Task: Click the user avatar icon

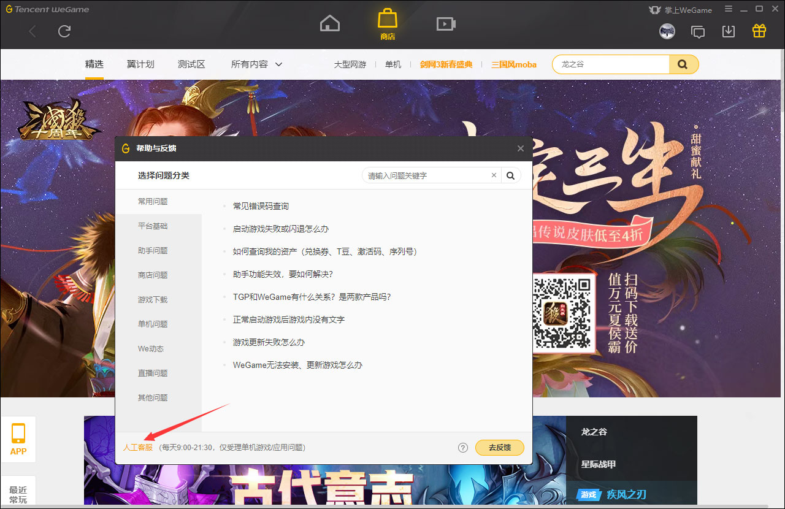Action: (x=667, y=31)
